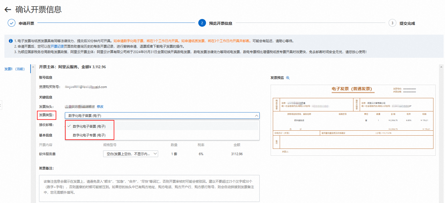Go back using the left arrow icon
The width and height of the screenshot is (445, 203).
[8, 10]
